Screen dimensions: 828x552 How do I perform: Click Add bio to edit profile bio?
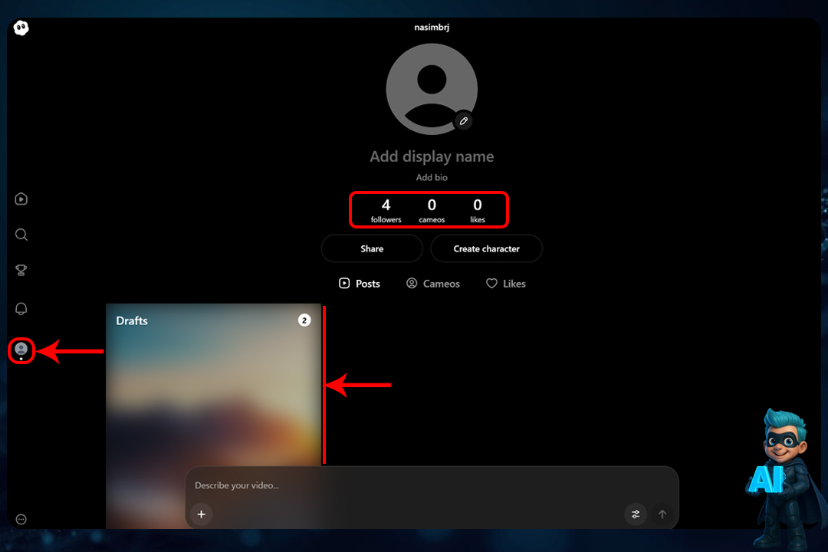(431, 177)
